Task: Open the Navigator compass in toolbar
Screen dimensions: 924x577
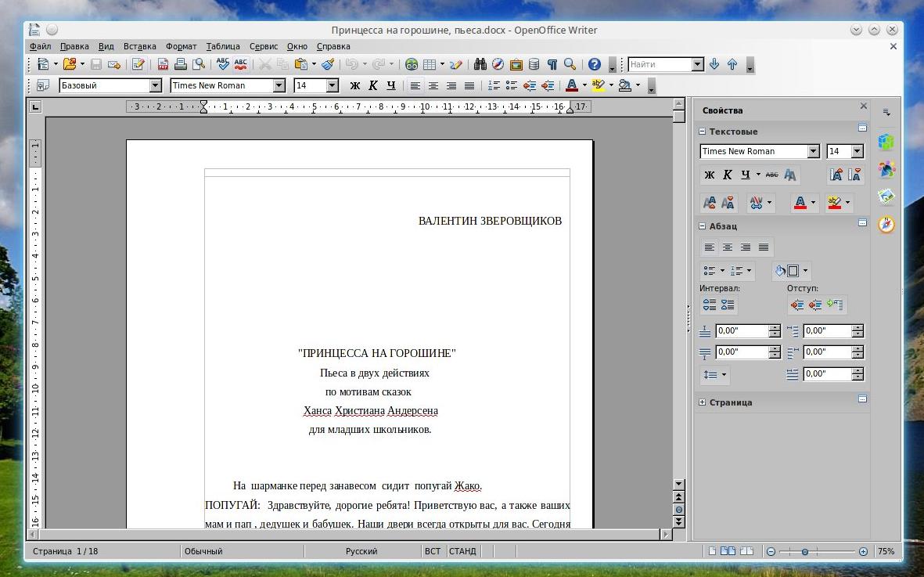Action: 498,65
